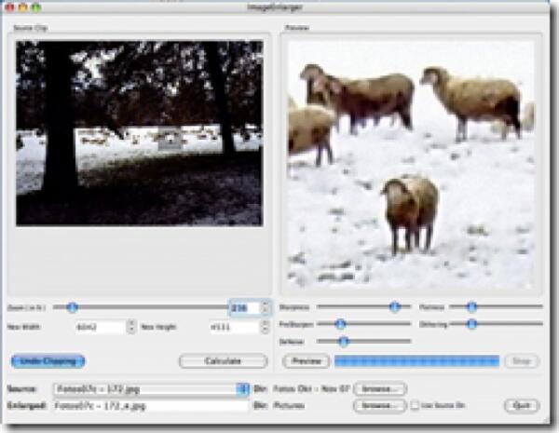The image size is (559, 433).
Task: Click the Zoom percentage stepper arrows
Action: pyautogui.click(x=266, y=307)
